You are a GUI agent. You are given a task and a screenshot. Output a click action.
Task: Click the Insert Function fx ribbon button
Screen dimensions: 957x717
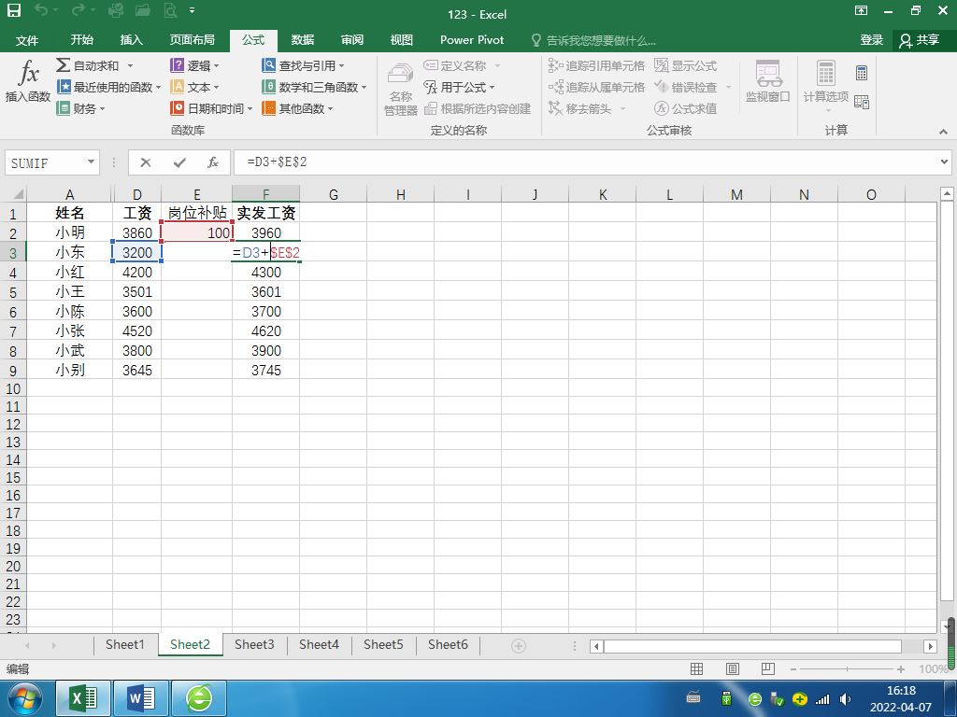pyautogui.click(x=28, y=81)
